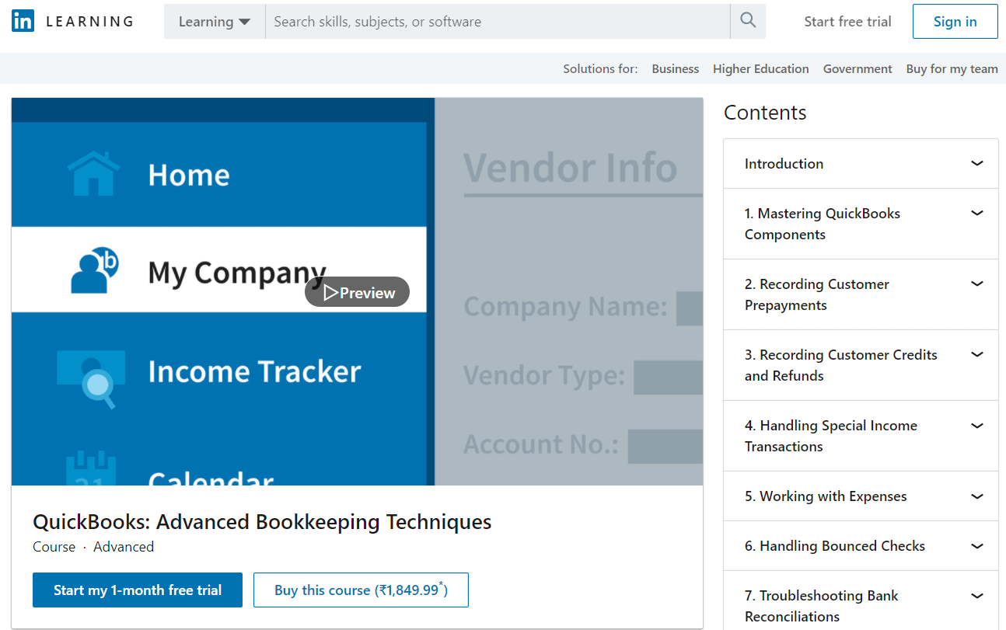Open the Higher Education link
The width and height of the screenshot is (1006, 630).
tap(760, 68)
